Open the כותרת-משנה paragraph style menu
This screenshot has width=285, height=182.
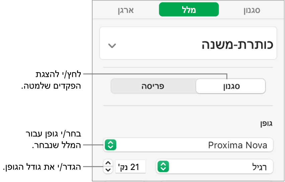click(188, 44)
